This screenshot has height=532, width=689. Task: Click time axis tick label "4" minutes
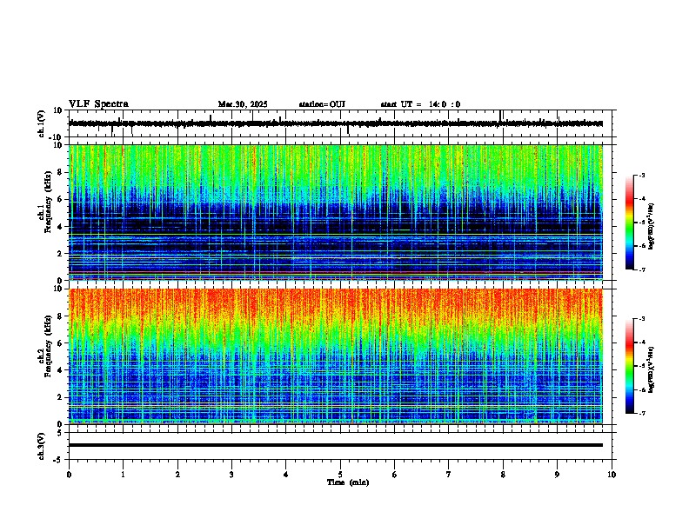[286, 475]
